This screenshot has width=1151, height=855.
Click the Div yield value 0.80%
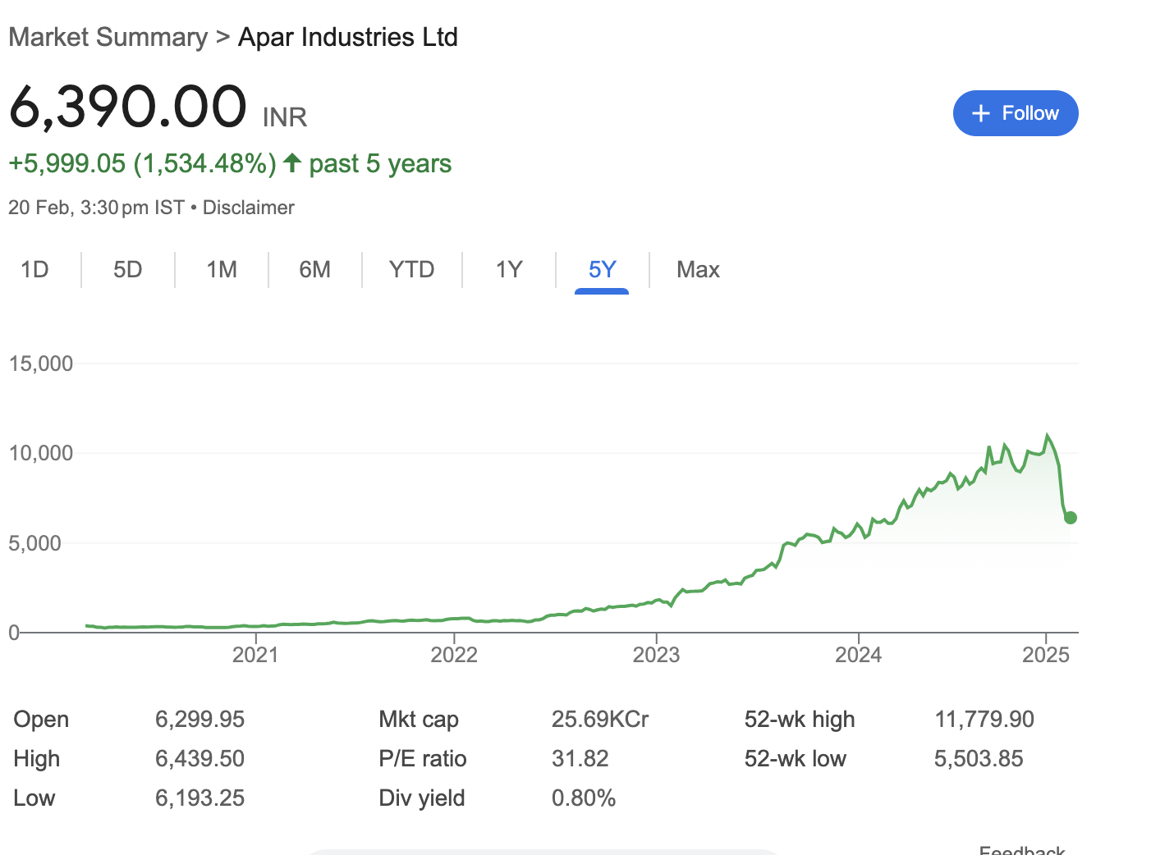click(584, 798)
